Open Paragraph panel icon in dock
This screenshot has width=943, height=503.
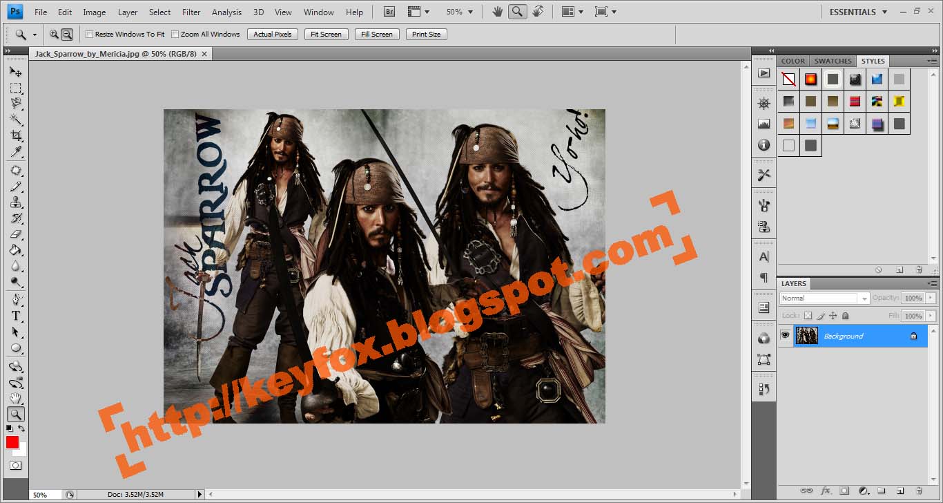(x=764, y=277)
